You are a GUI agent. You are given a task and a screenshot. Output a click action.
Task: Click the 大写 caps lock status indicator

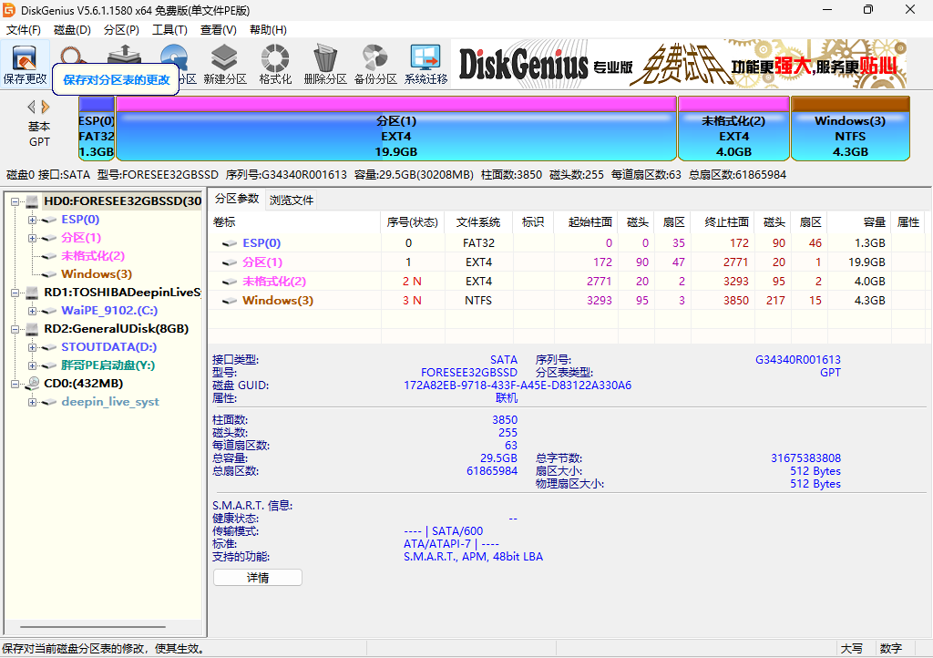coord(852,649)
